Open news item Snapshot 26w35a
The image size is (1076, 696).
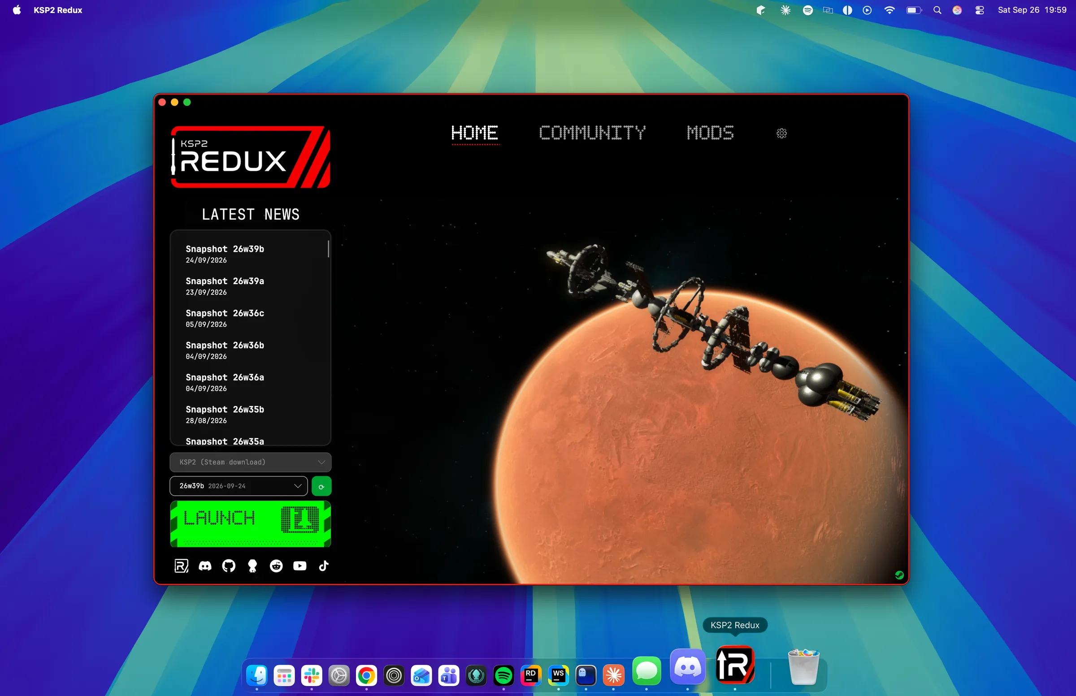pyautogui.click(x=225, y=441)
